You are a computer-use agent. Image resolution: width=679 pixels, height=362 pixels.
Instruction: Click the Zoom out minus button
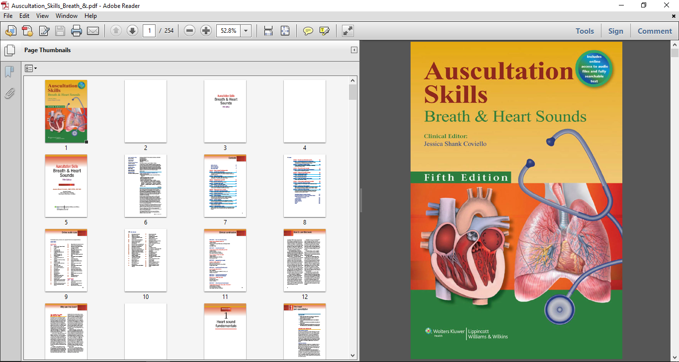(189, 31)
